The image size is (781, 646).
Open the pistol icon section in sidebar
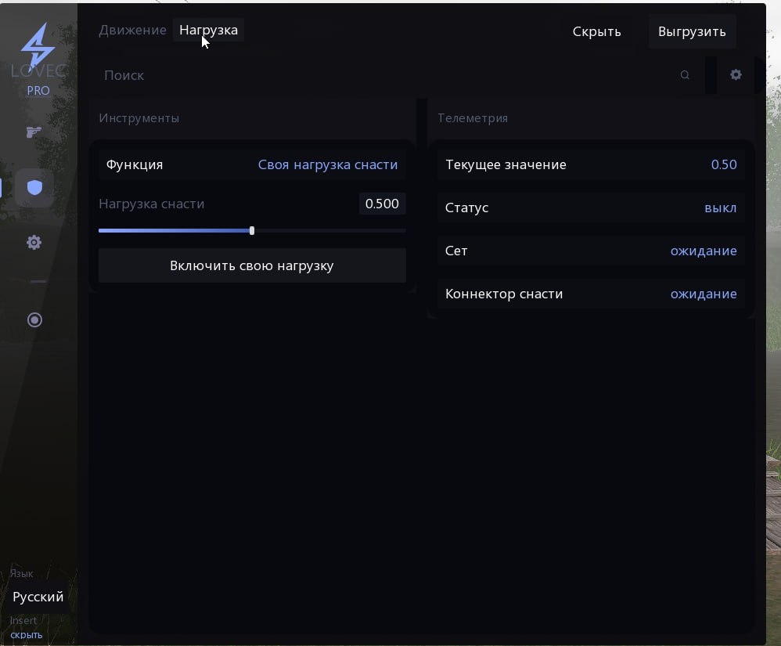click(x=34, y=132)
